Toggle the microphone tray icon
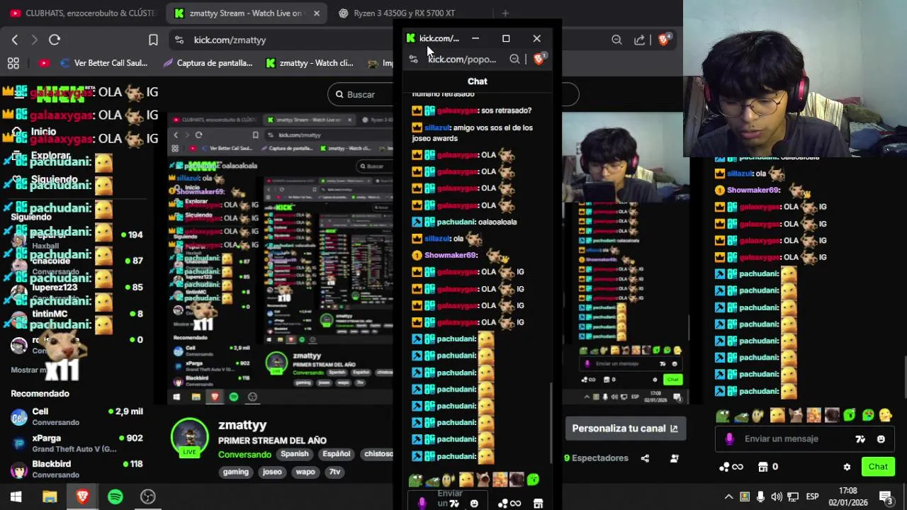Screen dimensions: 907x510 pyautogui.click(x=760, y=497)
